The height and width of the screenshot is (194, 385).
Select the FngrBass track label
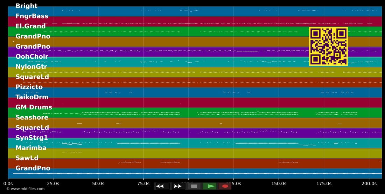coord(32,16)
